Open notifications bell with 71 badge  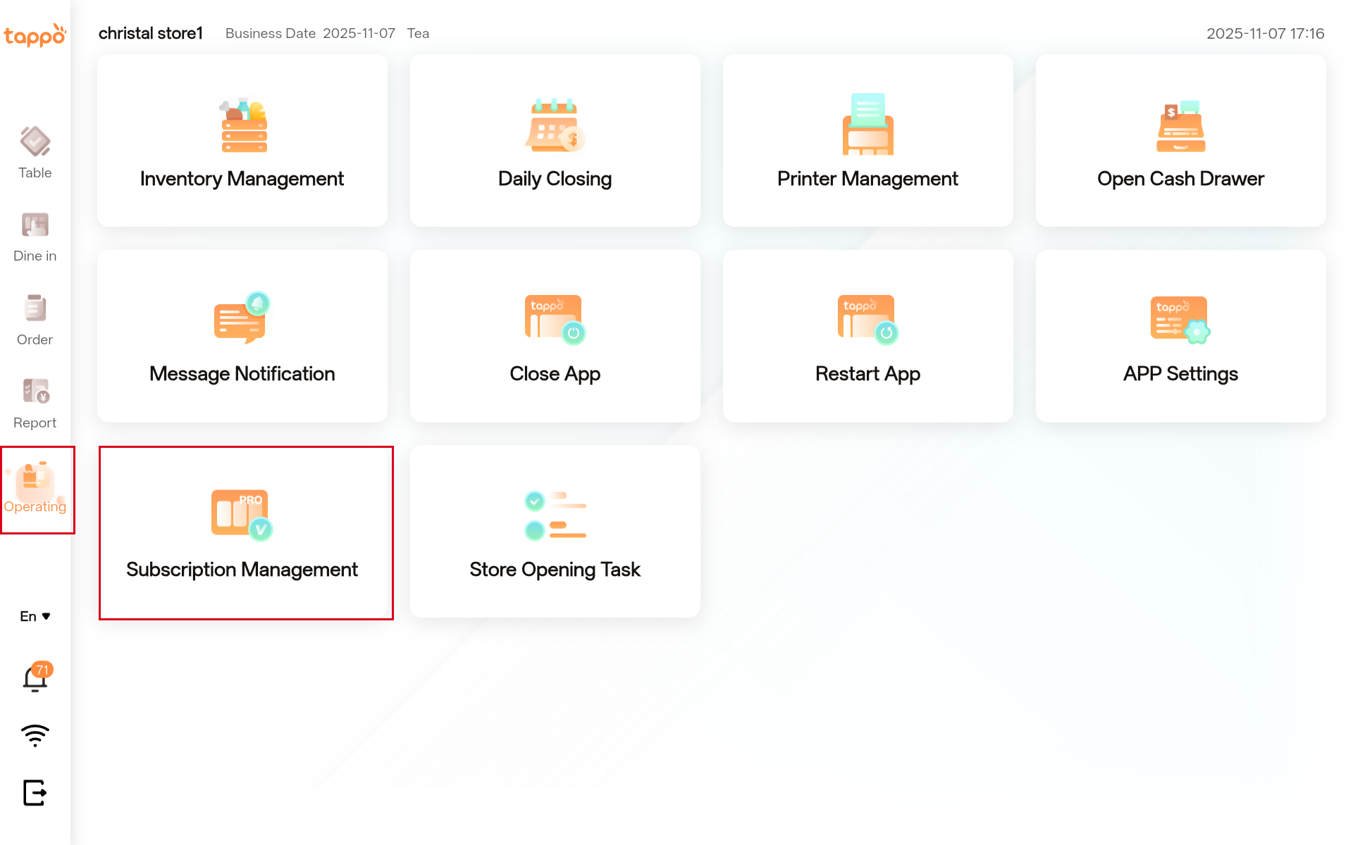35,678
